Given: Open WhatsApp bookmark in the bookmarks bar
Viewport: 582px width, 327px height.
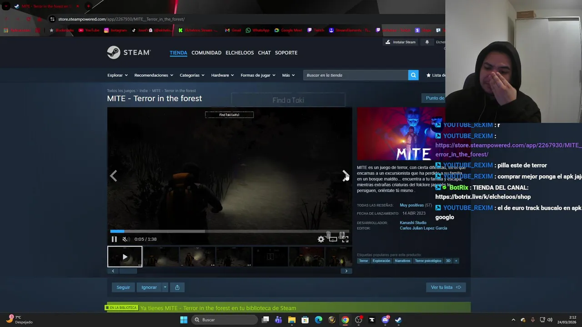Looking at the screenshot, I should (257, 30).
